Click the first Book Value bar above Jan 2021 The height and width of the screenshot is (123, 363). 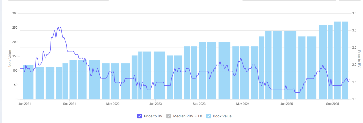pyautogui.click(x=28, y=82)
